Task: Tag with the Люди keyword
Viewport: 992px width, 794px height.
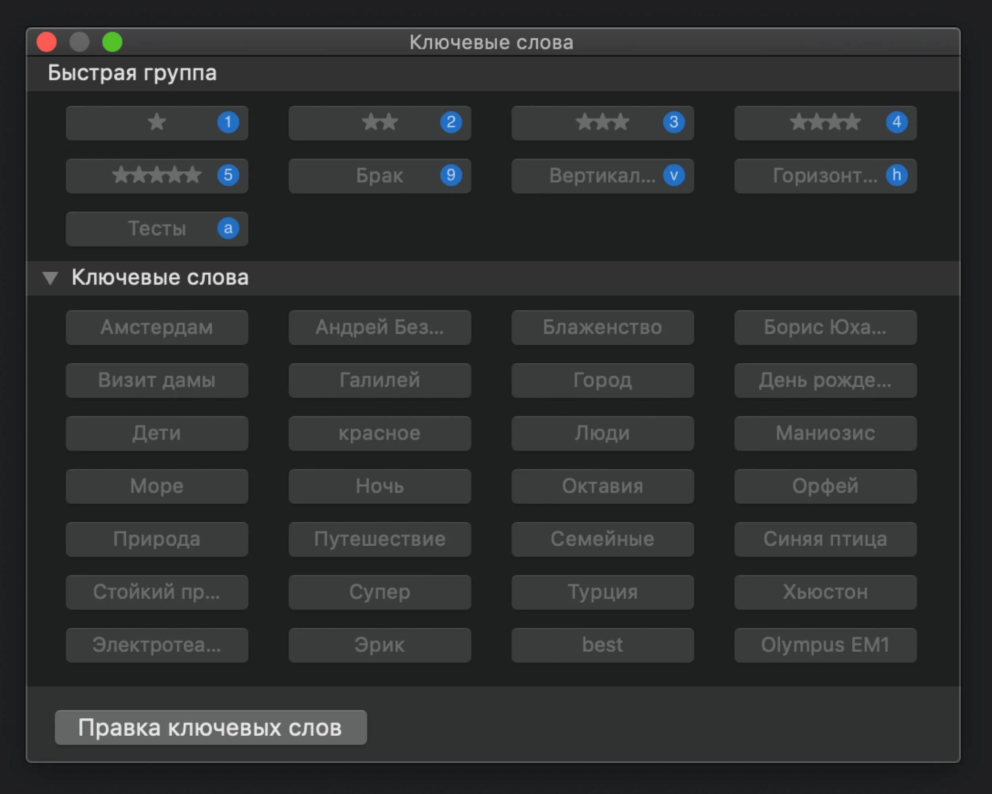Action: [602, 433]
